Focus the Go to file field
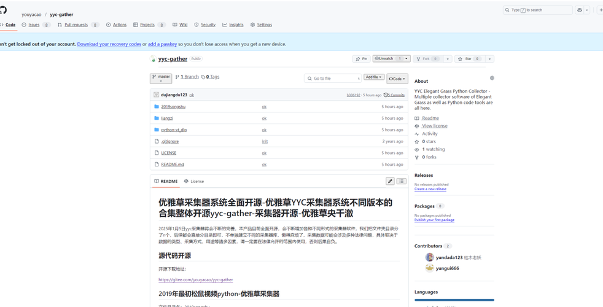Viewport: 603px width, 307px height. coord(333,79)
